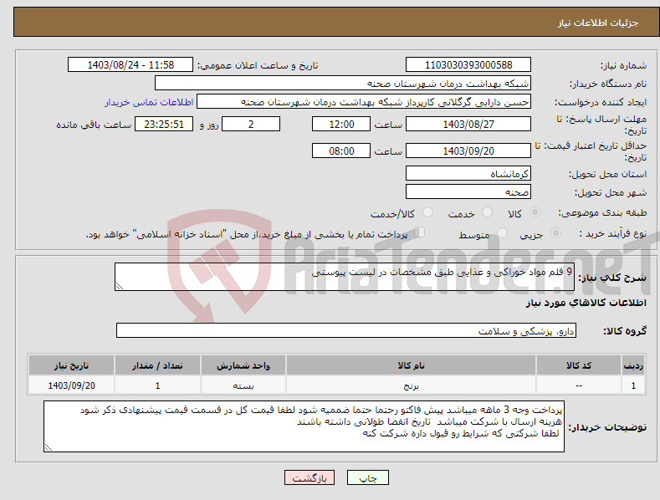Image resolution: width=660 pixels, height=500 pixels.
Task: Click the response deadline date 1403/08/27
Action: pyautogui.click(x=468, y=124)
